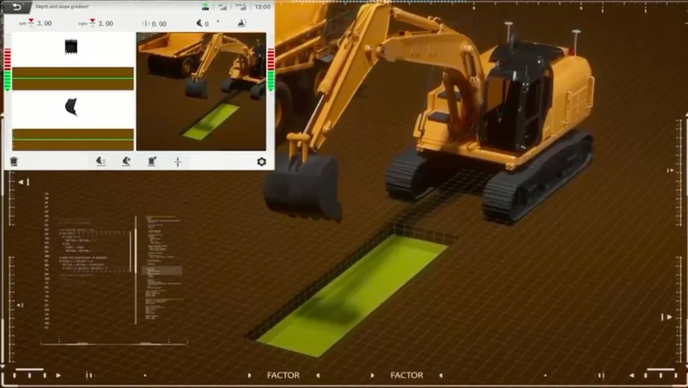Click the left red-green depth indicator bar
The image size is (688, 388).
(x=8, y=69)
